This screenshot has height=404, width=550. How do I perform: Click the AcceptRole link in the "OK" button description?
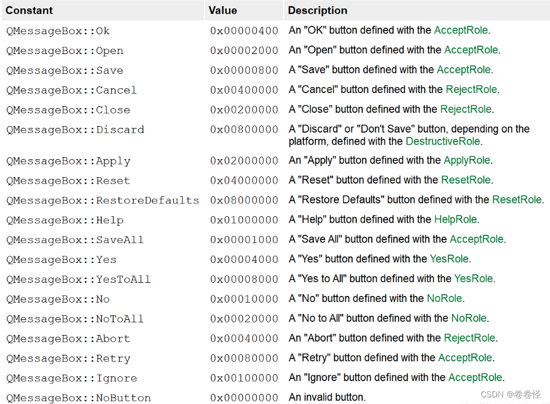(462, 30)
